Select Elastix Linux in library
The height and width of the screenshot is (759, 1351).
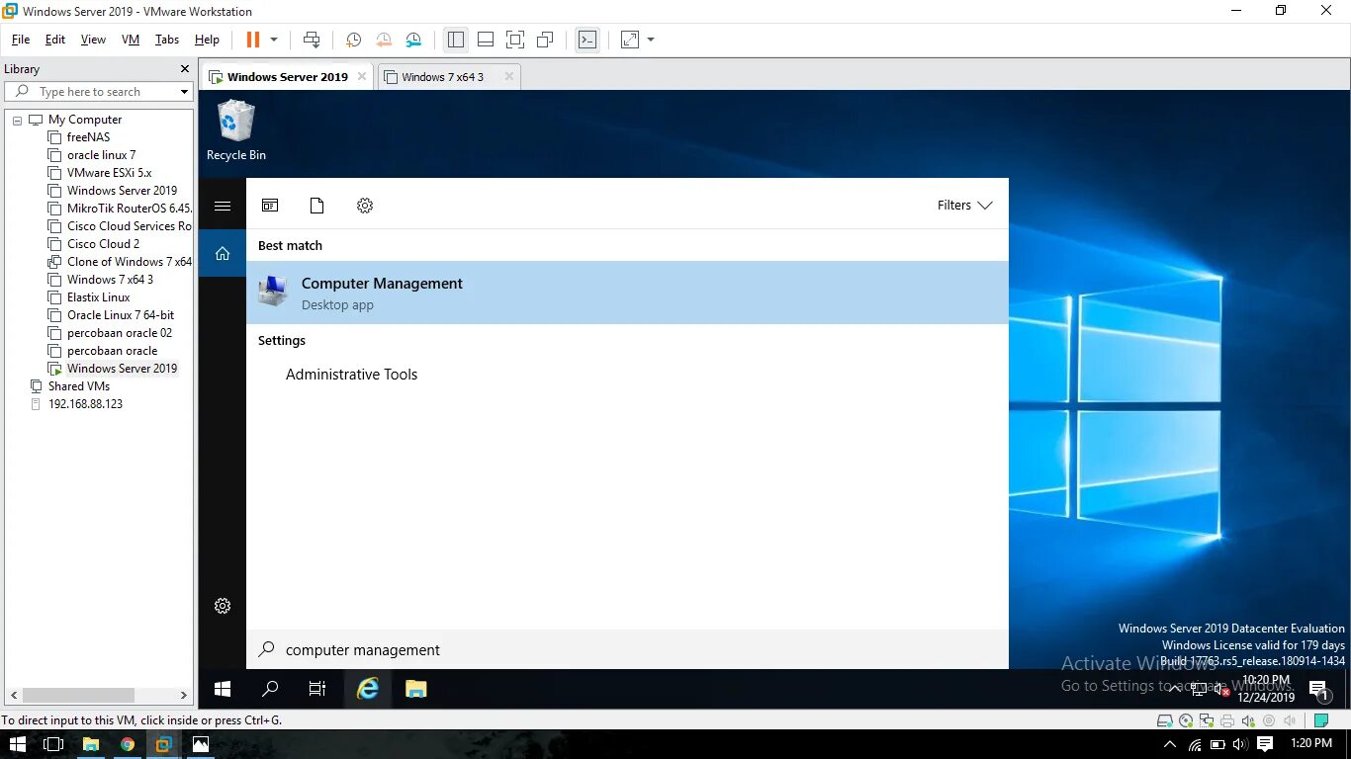point(98,297)
